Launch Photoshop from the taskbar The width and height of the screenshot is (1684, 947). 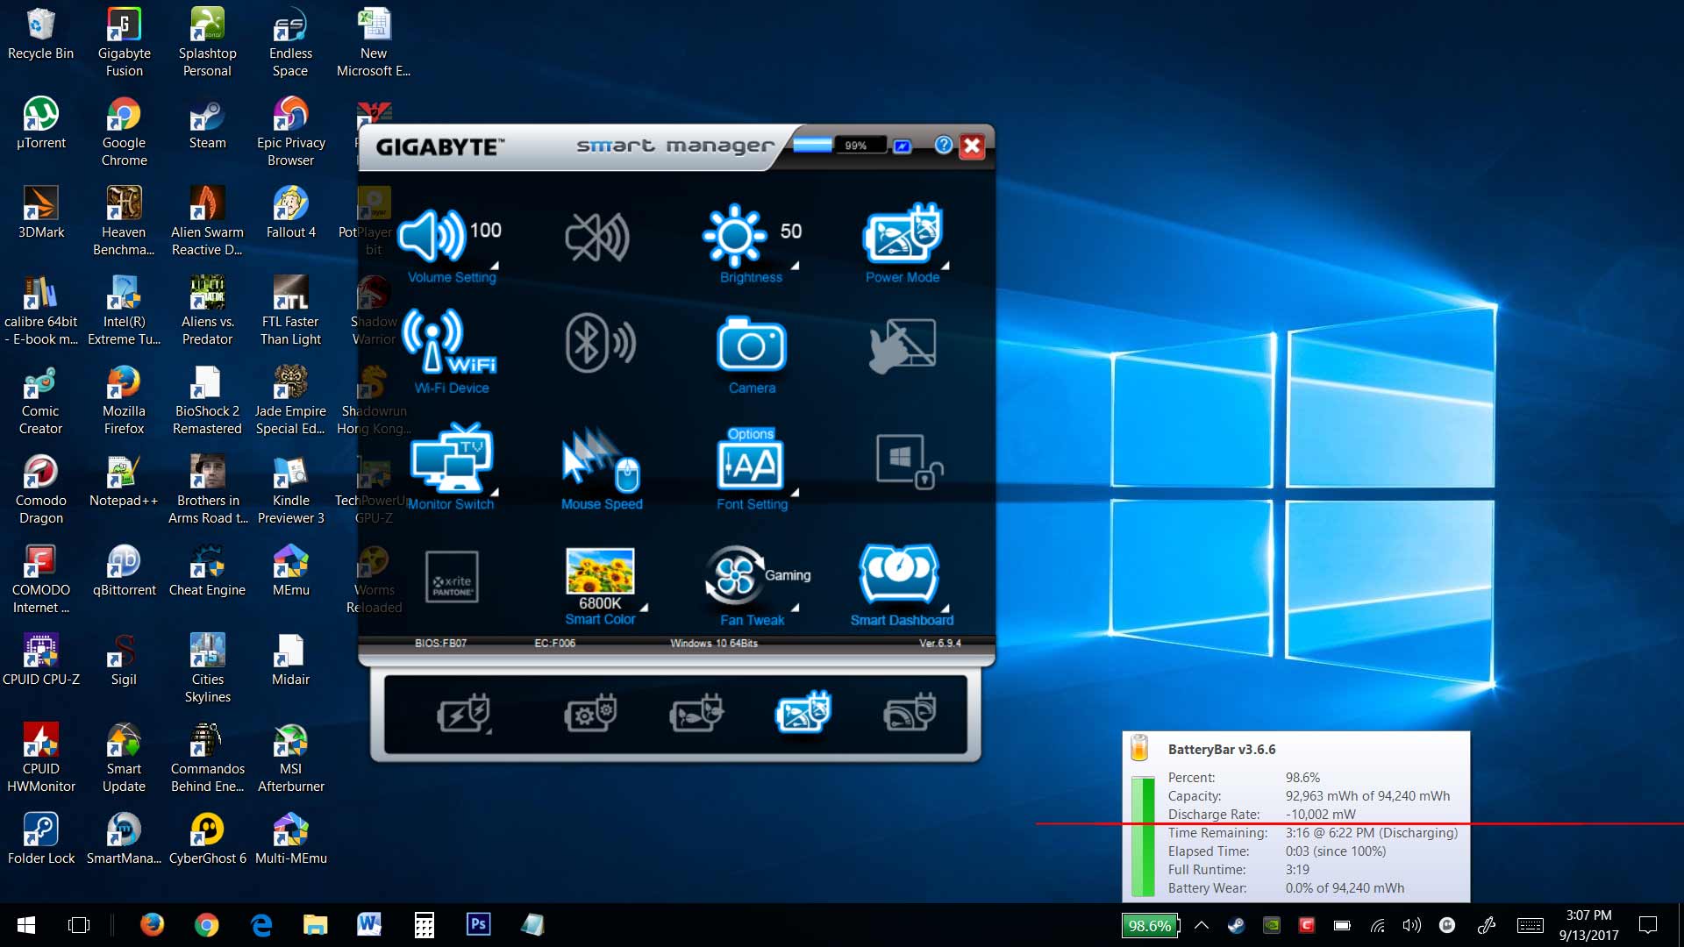click(x=478, y=925)
